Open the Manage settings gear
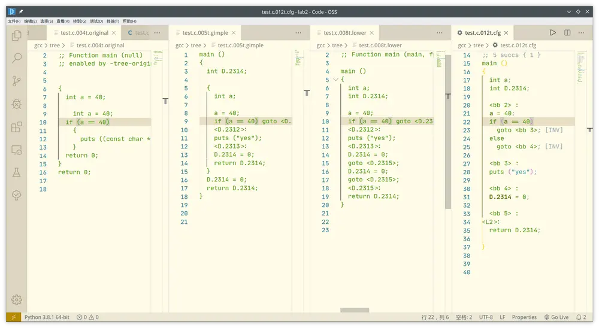This screenshot has height=328, width=599. (16, 300)
